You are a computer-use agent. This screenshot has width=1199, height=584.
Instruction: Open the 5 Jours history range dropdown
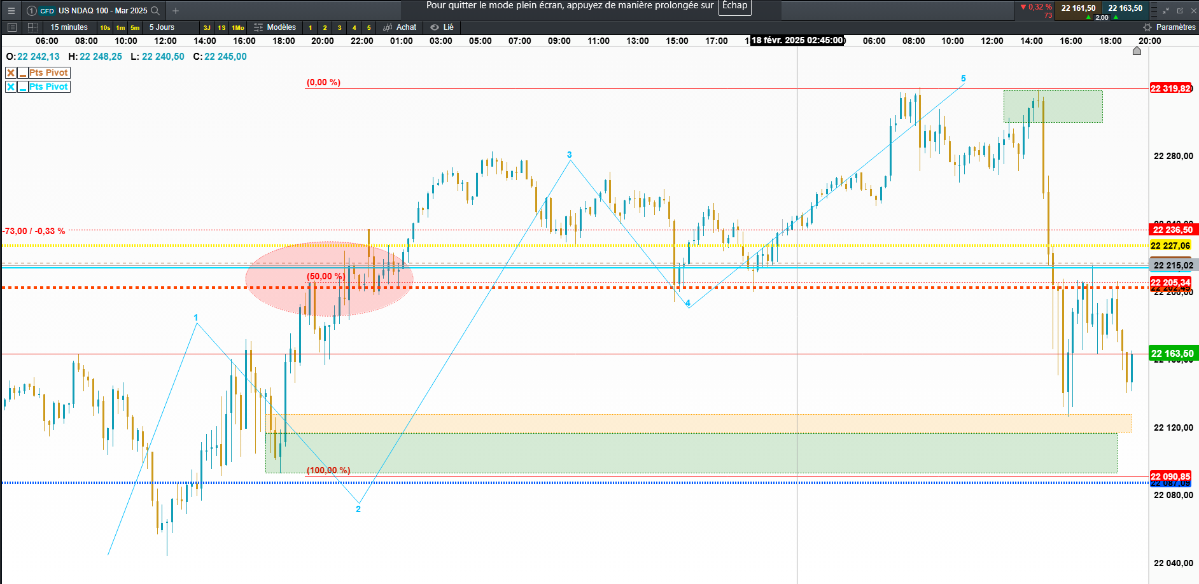click(162, 27)
